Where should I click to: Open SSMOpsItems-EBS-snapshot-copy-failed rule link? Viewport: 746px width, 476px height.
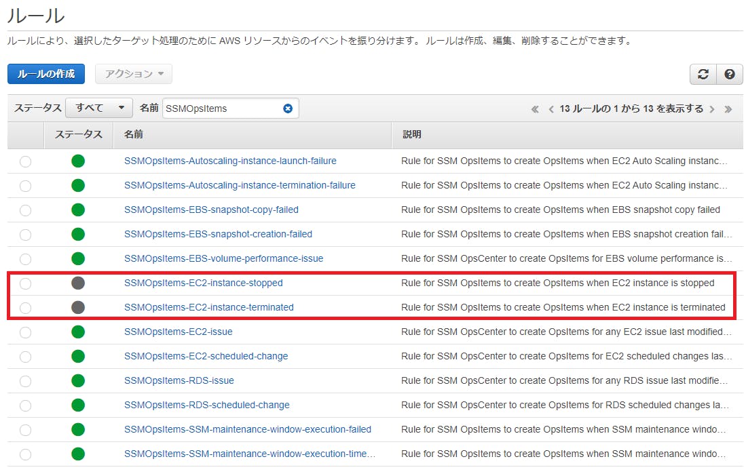point(211,210)
